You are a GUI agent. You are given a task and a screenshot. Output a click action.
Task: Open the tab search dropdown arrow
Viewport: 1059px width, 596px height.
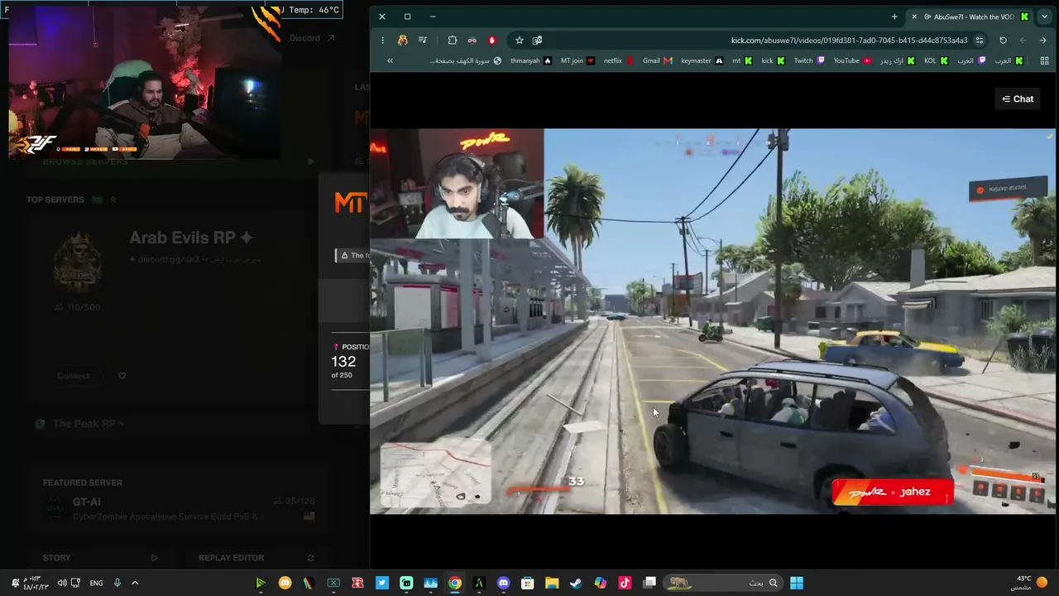pyautogui.click(x=1044, y=17)
